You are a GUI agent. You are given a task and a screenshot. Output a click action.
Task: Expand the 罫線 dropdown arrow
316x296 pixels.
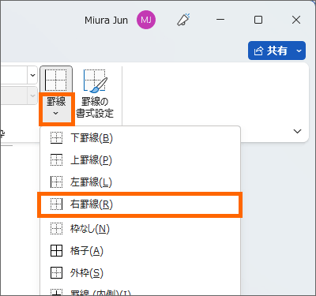56,114
